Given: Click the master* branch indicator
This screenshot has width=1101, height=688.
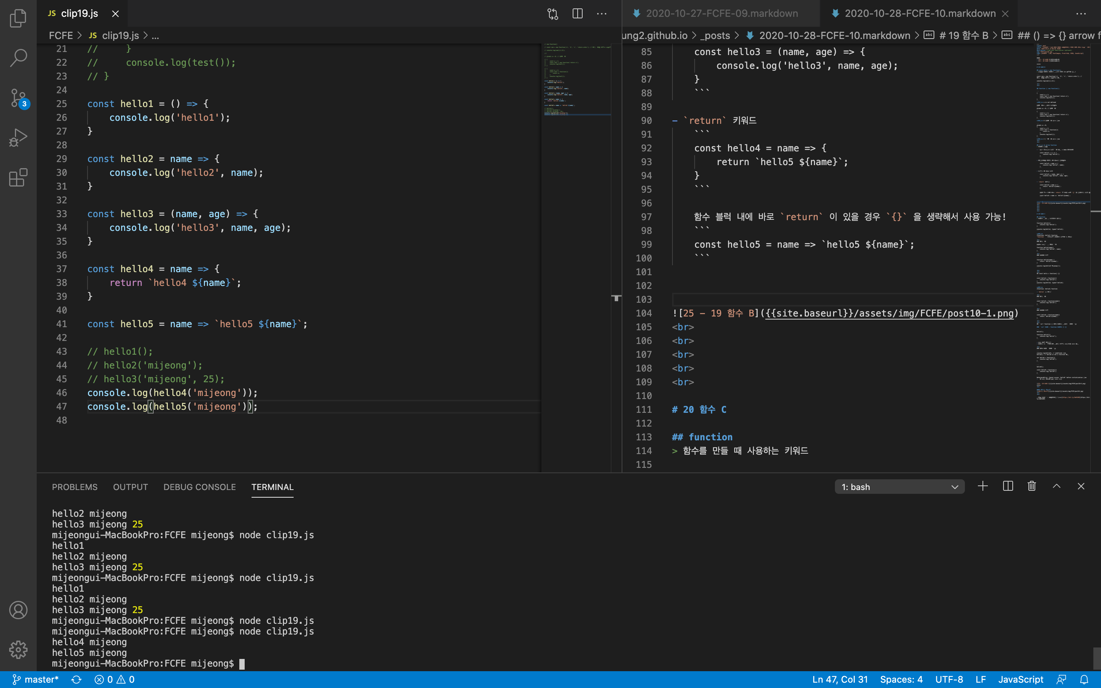Looking at the screenshot, I should click(36, 679).
